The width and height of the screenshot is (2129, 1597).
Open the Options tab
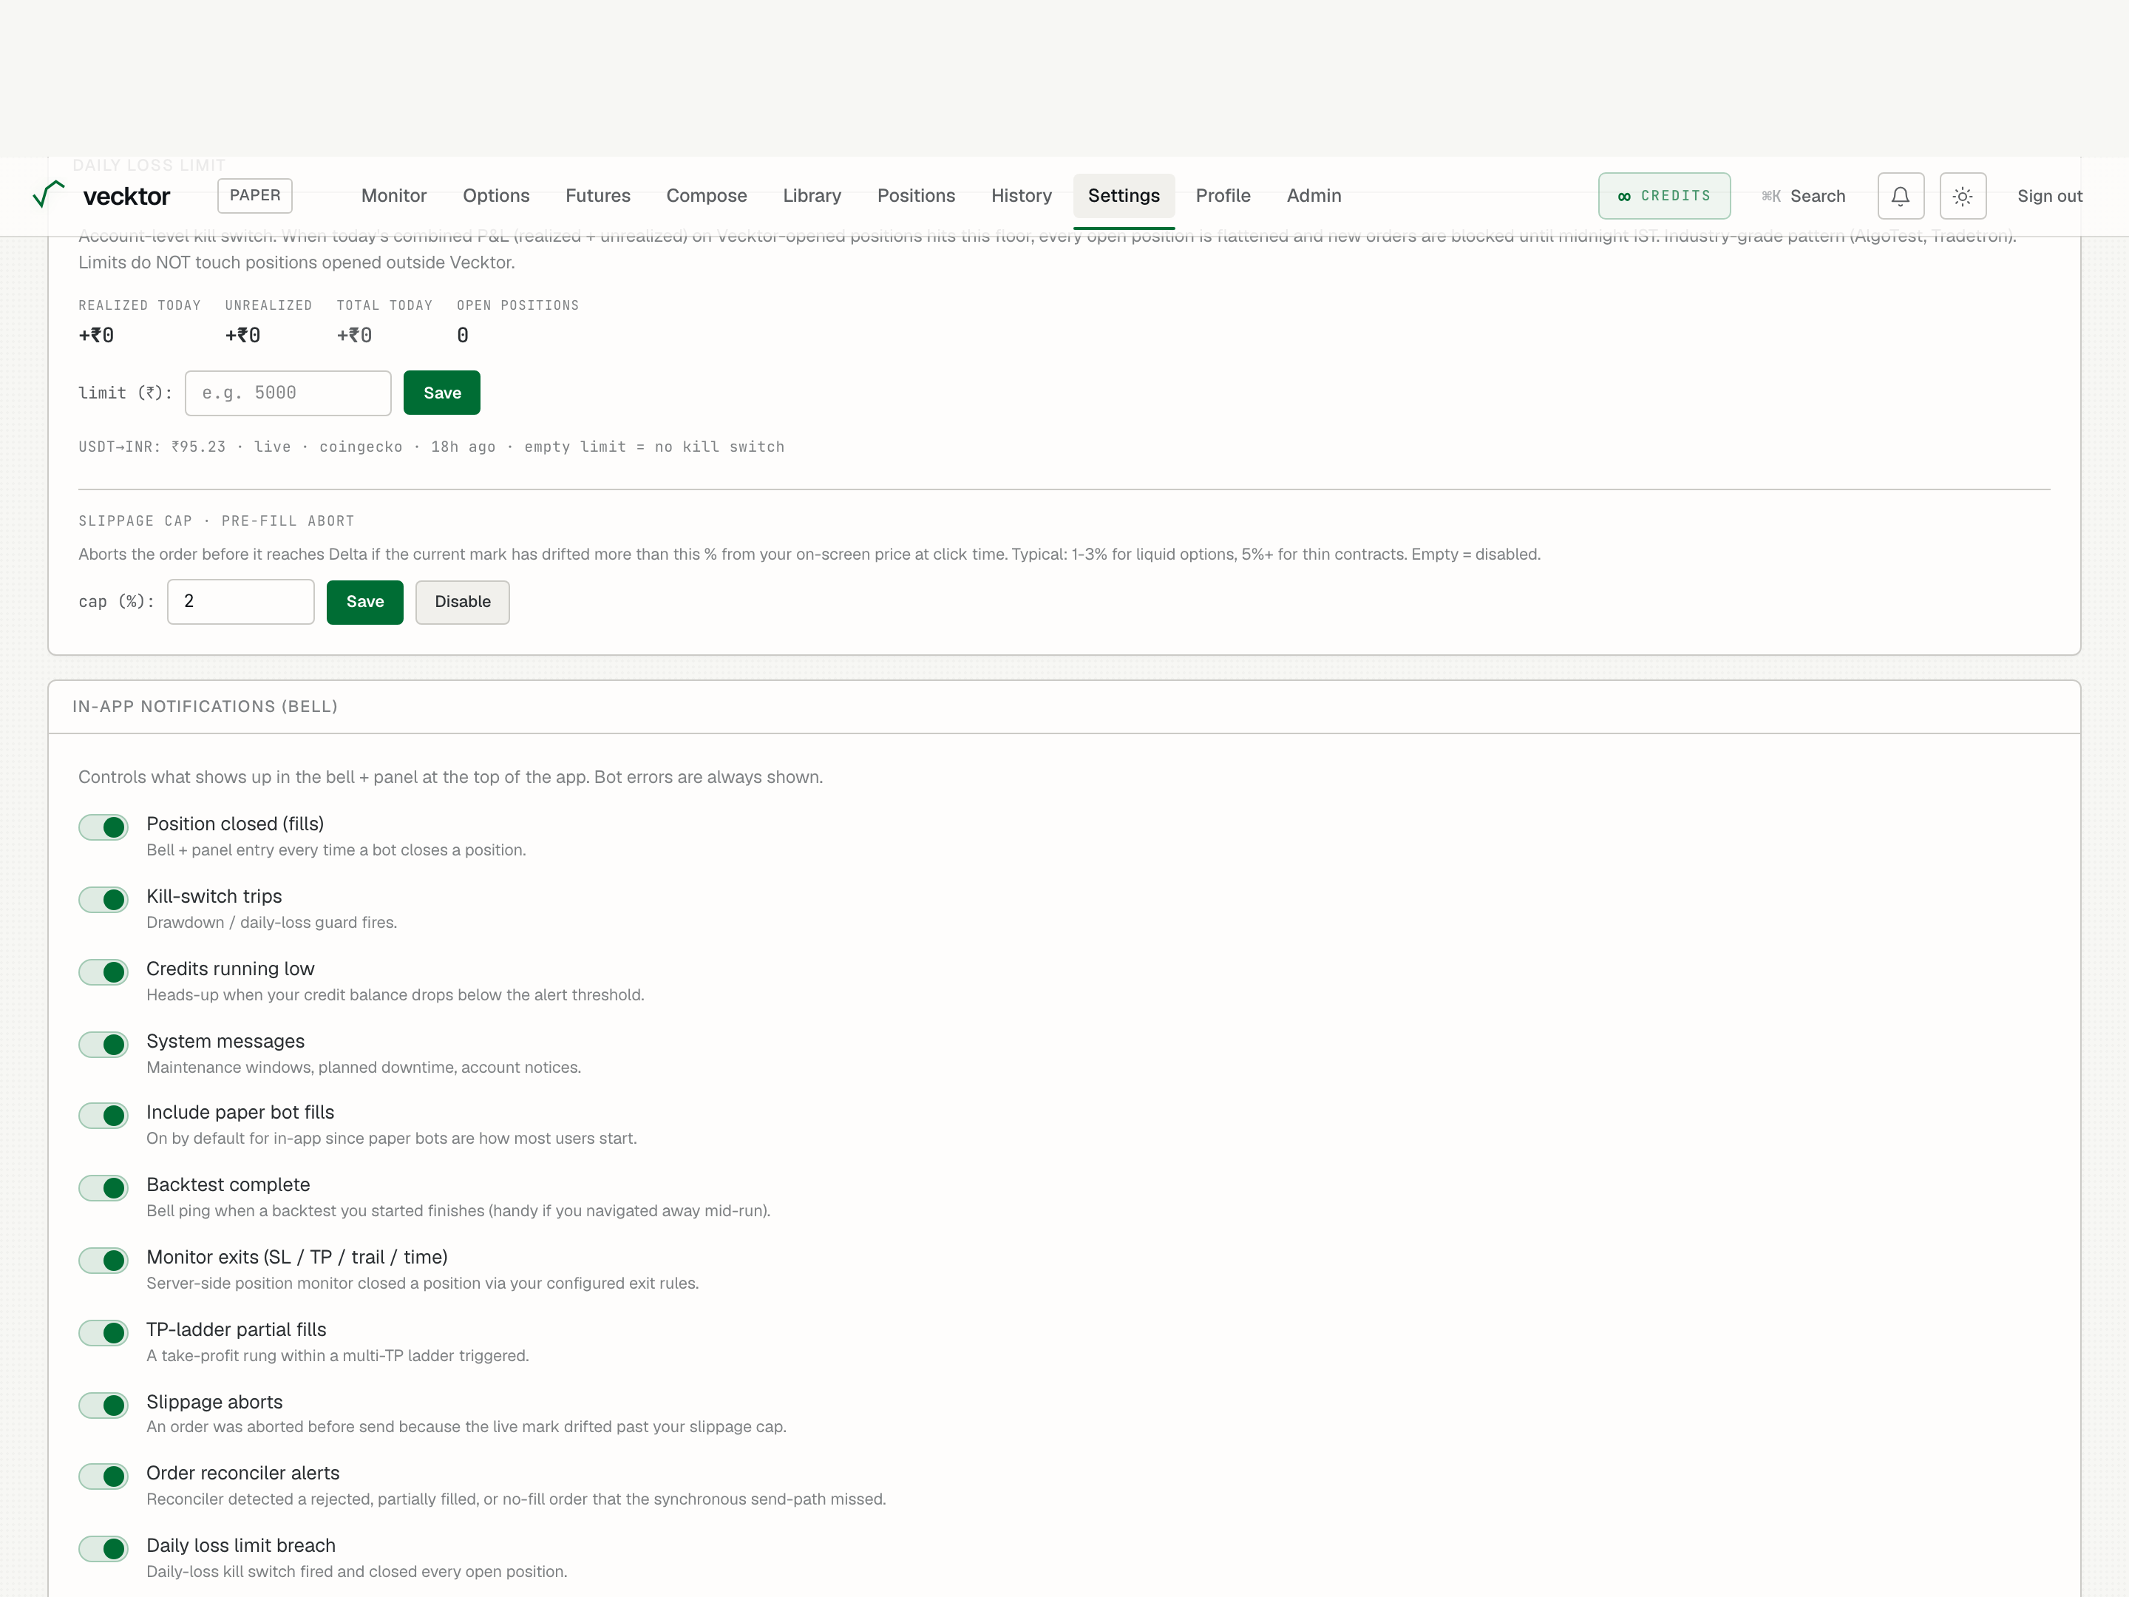(496, 195)
